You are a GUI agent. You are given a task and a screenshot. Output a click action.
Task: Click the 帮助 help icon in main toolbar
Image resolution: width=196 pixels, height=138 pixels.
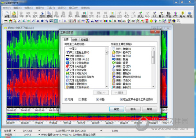pyautogui.click(x=189, y=14)
